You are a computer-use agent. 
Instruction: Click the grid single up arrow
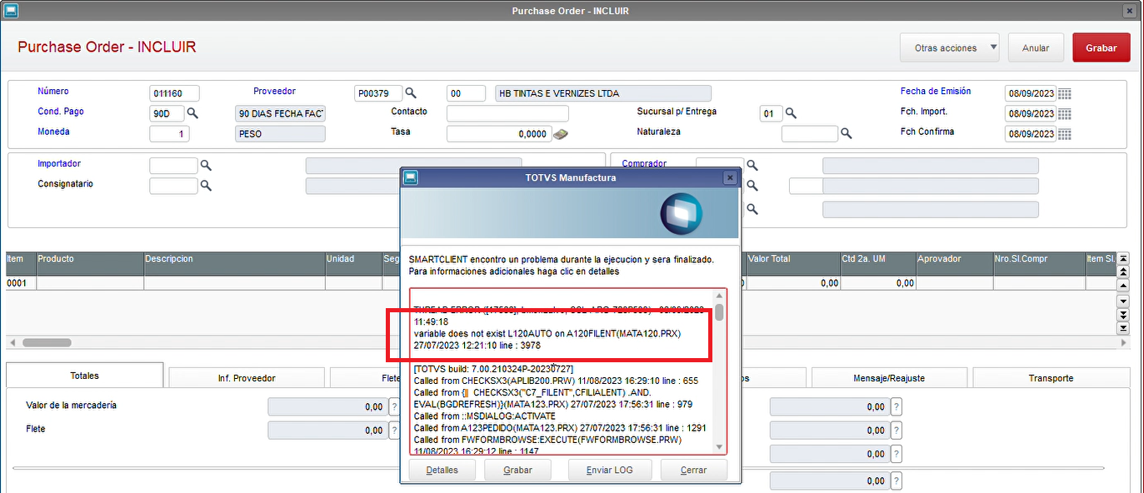tap(1122, 284)
